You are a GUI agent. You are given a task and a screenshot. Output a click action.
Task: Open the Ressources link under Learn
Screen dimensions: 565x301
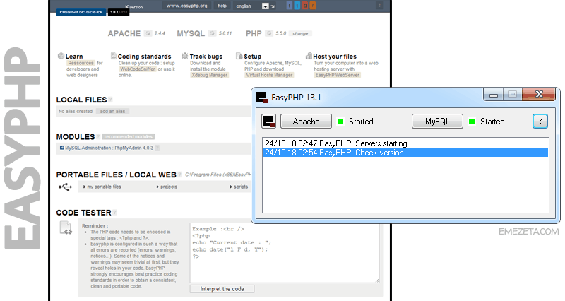pyautogui.click(x=81, y=63)
